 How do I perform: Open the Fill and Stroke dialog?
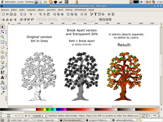tap(92, 14)
